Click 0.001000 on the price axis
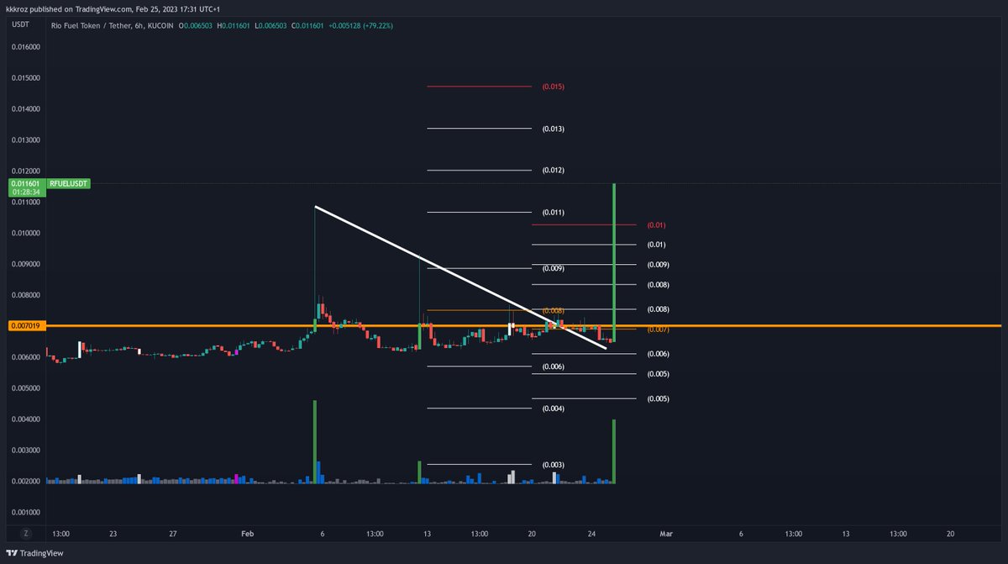This screenshot has height=564, width=1008. [25, 512]
